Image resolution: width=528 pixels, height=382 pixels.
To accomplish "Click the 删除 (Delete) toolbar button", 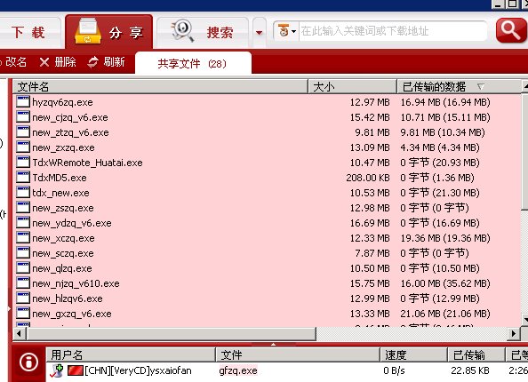I will 58,62.
